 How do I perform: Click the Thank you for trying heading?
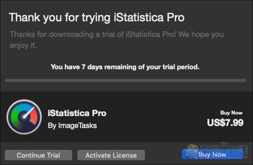point(97,18)
